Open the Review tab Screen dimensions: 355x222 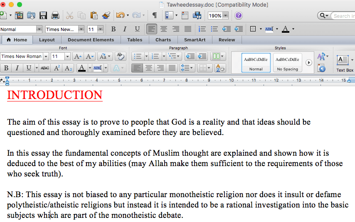click(227, 40)
